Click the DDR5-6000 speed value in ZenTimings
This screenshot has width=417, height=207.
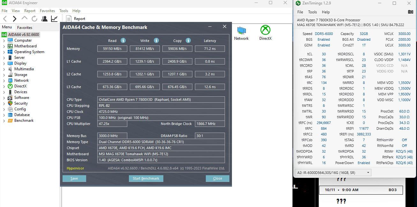click(x=324, y=34)
